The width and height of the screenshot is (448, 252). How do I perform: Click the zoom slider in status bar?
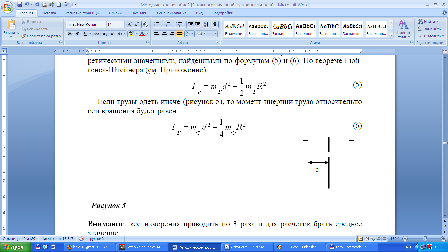[x=425, y=239]
